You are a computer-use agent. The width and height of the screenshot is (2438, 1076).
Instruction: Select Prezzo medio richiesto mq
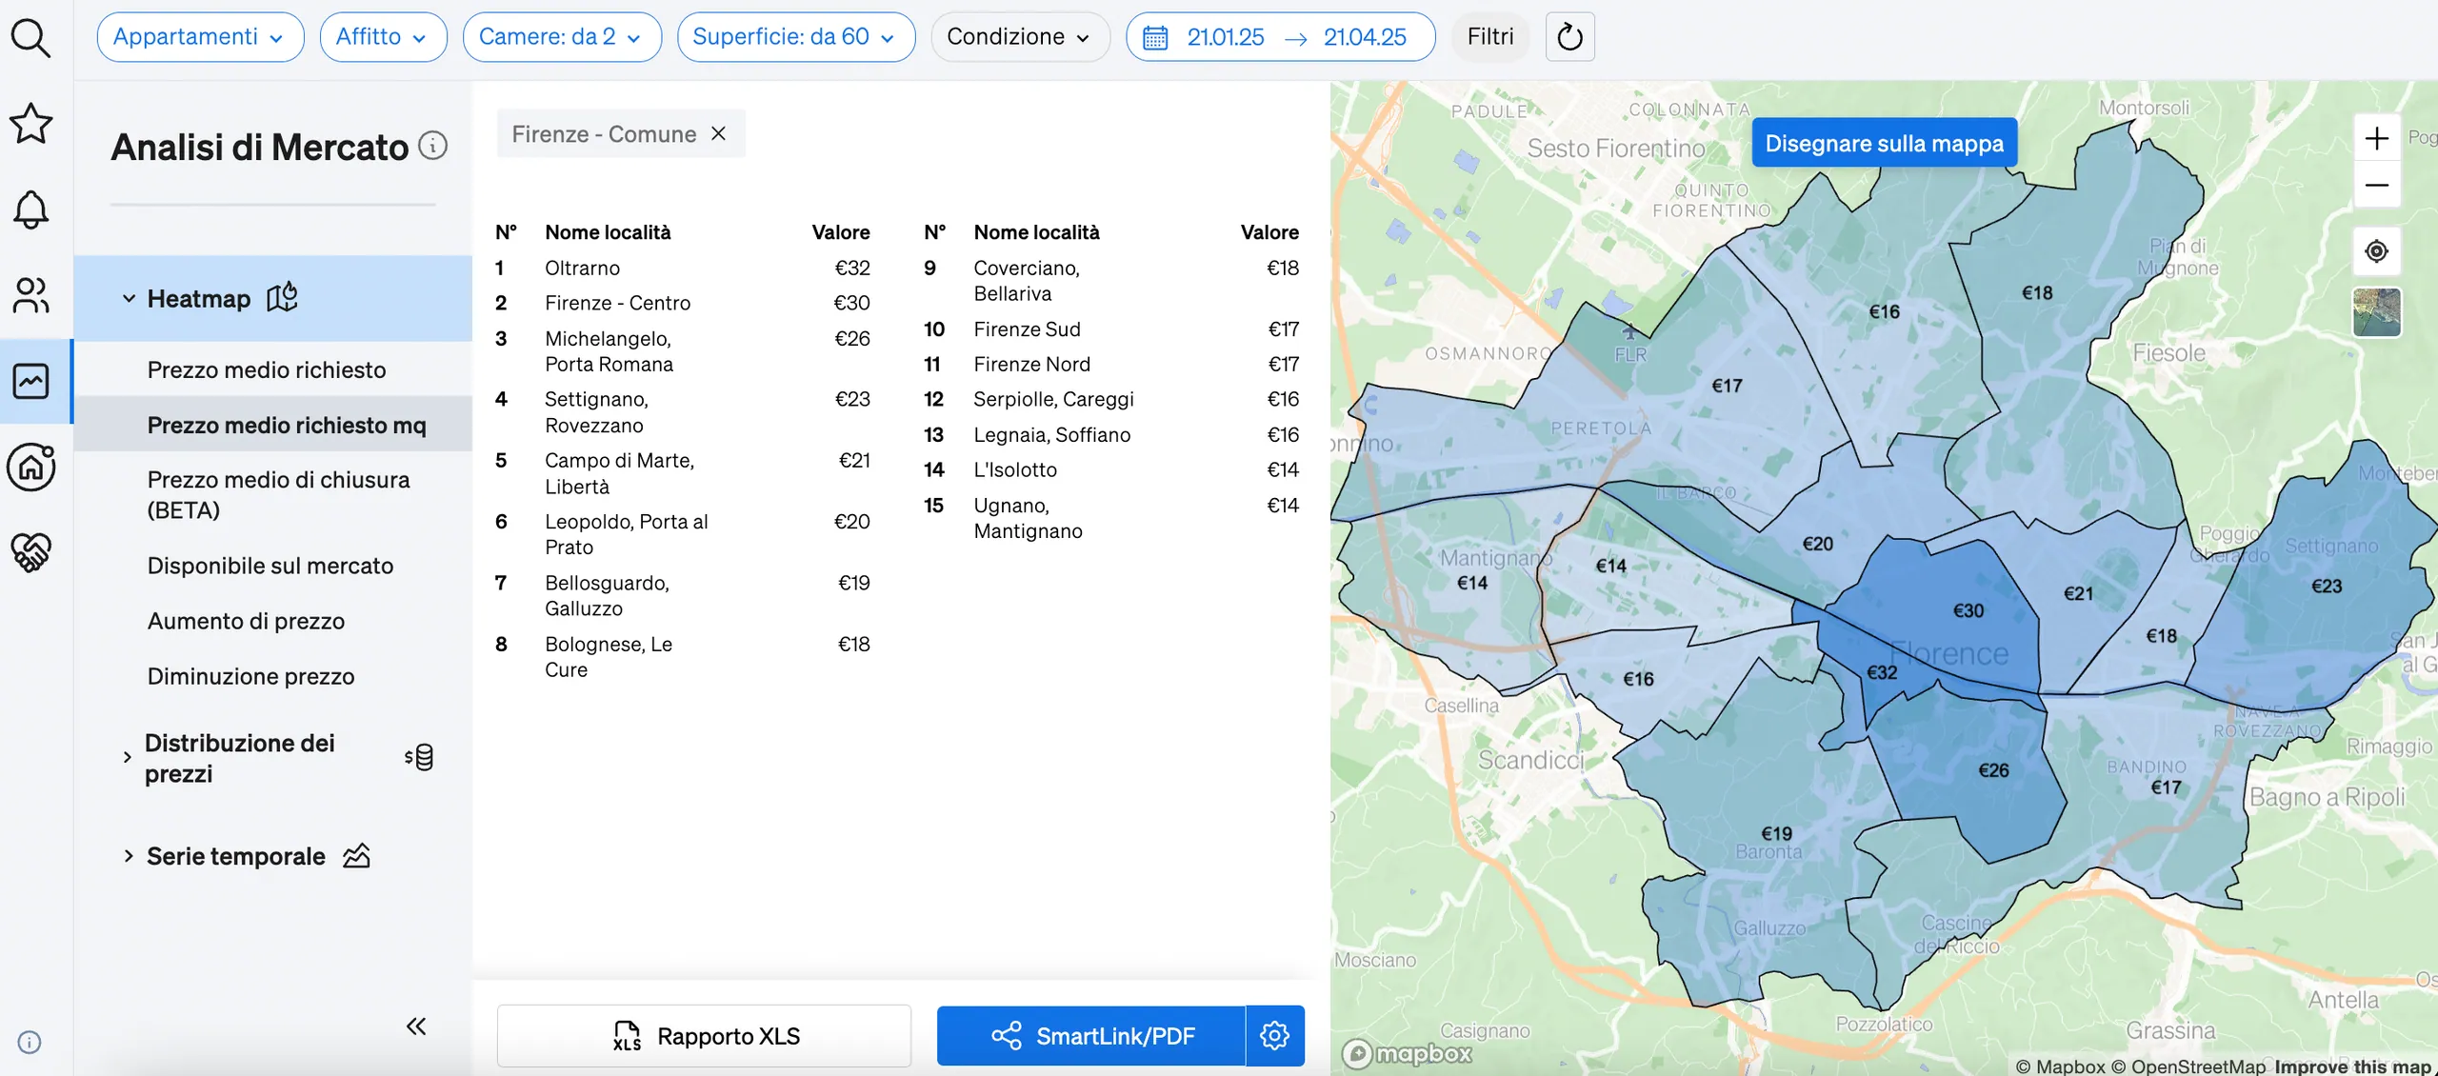tap(287, 425)
